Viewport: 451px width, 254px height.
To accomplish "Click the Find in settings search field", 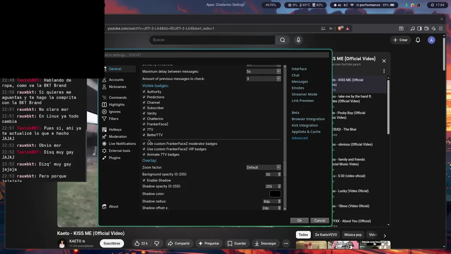I will pos(217,55).
